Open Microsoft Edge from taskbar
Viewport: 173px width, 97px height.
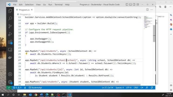[x=47, y=95]
